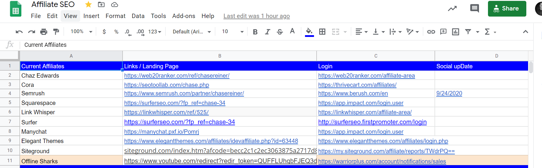Select the Elegant Themes cell
Screen dimensions: 542x168
coord(71,141)
